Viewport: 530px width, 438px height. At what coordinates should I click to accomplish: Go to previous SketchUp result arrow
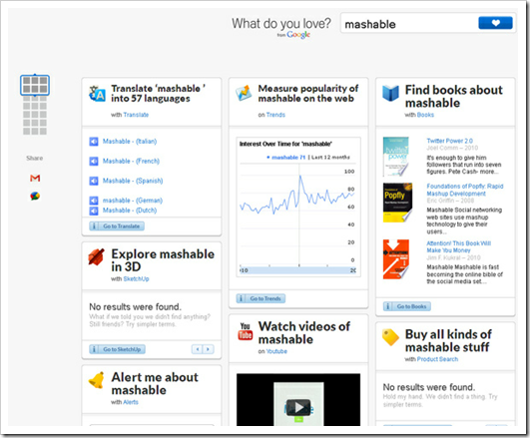(x=197, y=349)
